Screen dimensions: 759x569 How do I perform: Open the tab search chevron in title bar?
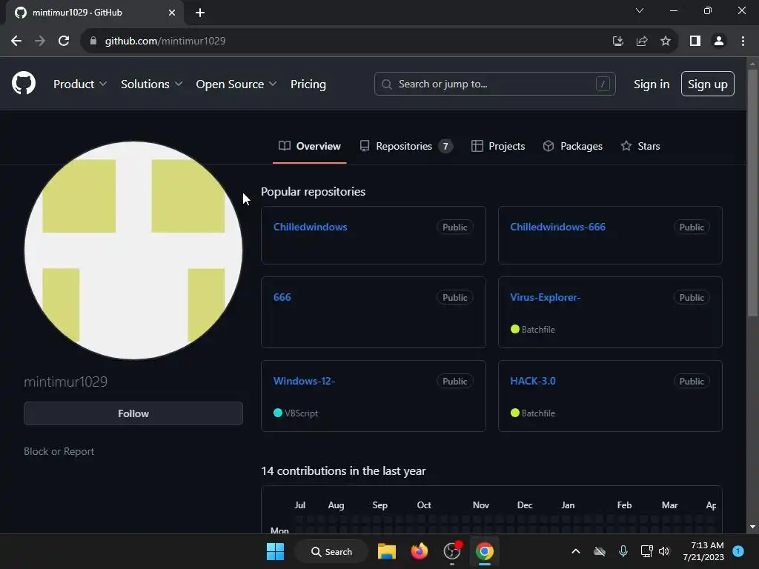(x=640, y=10)
